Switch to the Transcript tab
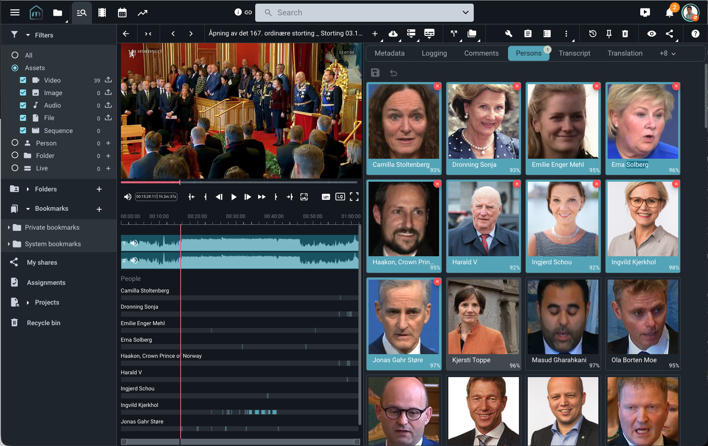The width and height of the screenshot is (708, 446). tap(574, 53)
